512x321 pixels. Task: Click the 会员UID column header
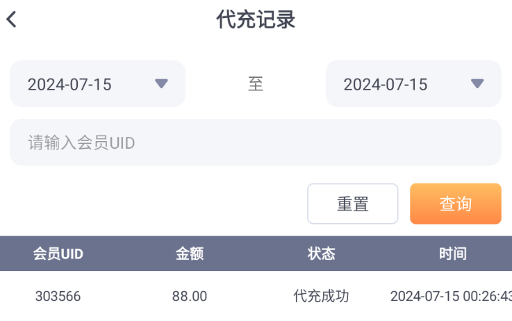click(x=58, y=254)
